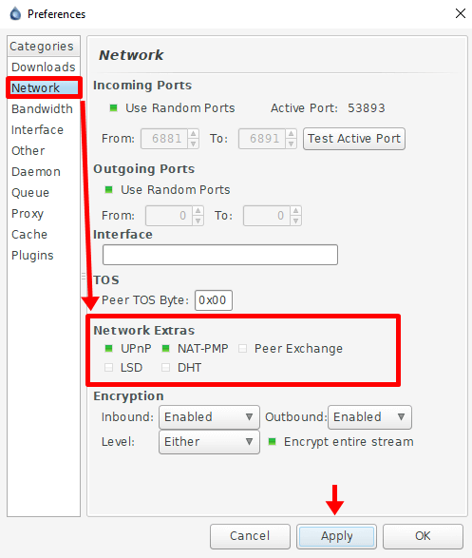472x558 pixels.
Task: Switch to the Proxy category
Action: (x=44, y=214)
